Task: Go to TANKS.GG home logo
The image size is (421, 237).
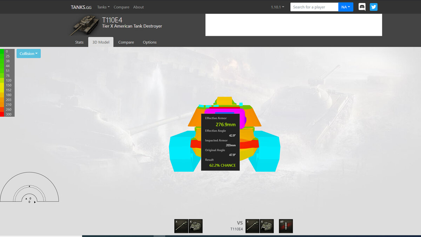Action: [81, 7]
